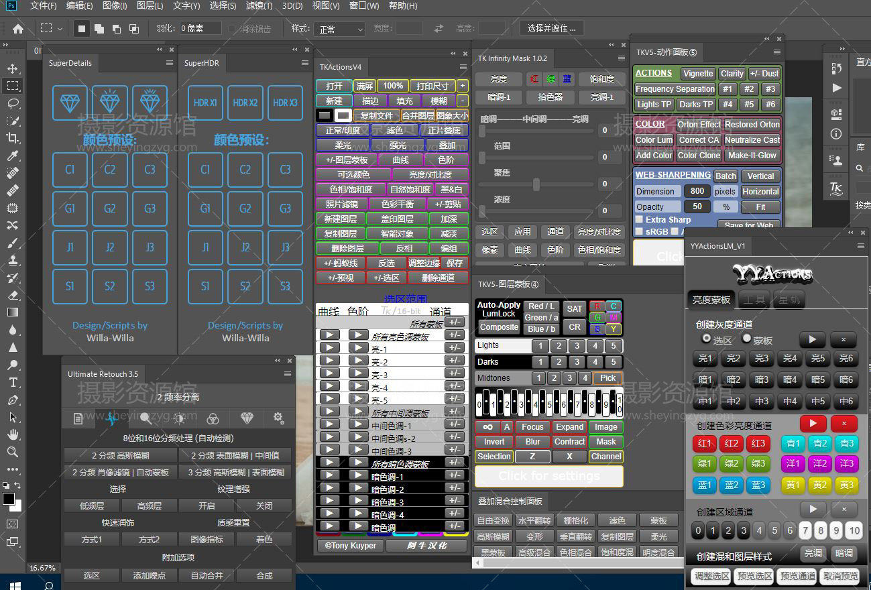Open the 滤镜(T) menu
871x590 pixels.
coord(259,6)
